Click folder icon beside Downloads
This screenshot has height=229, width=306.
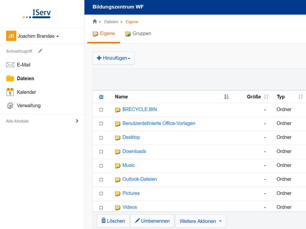coord(117,152)
